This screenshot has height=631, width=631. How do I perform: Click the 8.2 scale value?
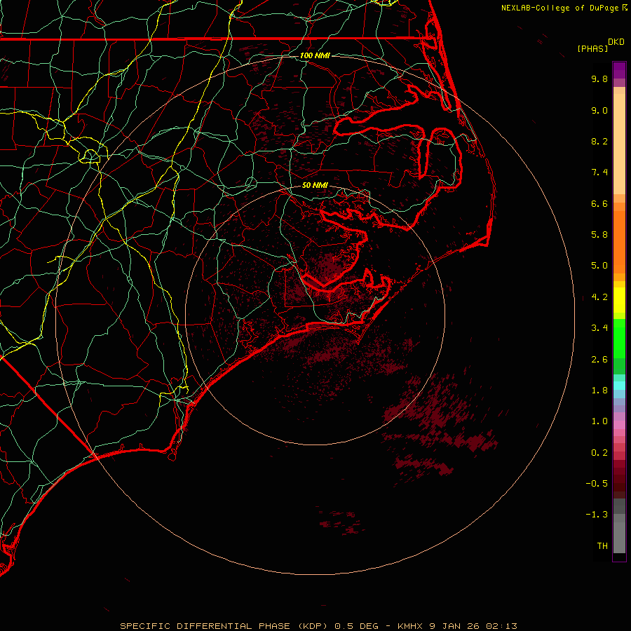[x=599, y=141]
